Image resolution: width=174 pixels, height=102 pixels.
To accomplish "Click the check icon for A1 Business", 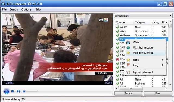I will [x=117, y=83].
